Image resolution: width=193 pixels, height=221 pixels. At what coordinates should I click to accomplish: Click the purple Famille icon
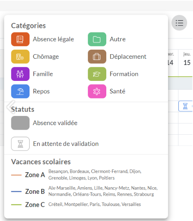click(20, 74)
